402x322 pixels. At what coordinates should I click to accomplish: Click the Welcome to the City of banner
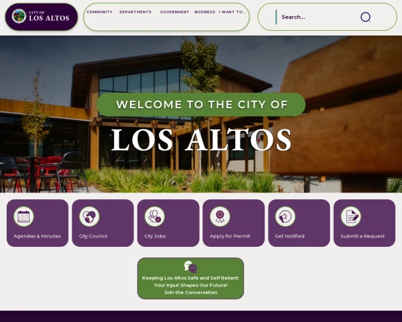[201, 105]
